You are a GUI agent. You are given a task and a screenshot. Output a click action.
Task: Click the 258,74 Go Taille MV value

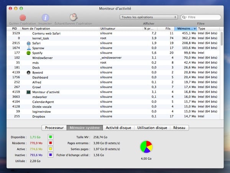(100, 137)
